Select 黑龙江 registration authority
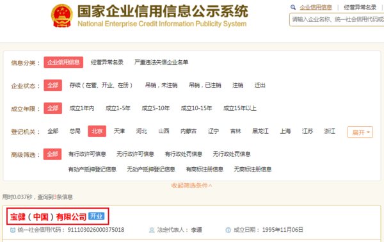Image resolution: width=384 pixels, height=242 pixels. tap(260, 131)
